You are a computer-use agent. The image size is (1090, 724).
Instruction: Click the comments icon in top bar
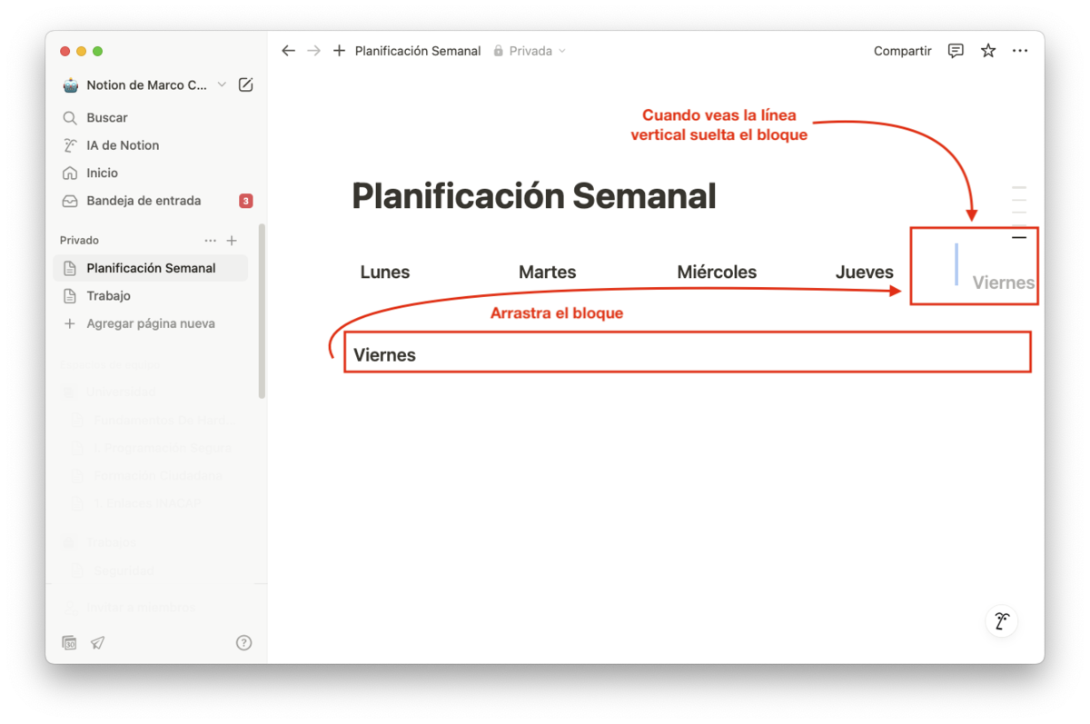(956, 51)
